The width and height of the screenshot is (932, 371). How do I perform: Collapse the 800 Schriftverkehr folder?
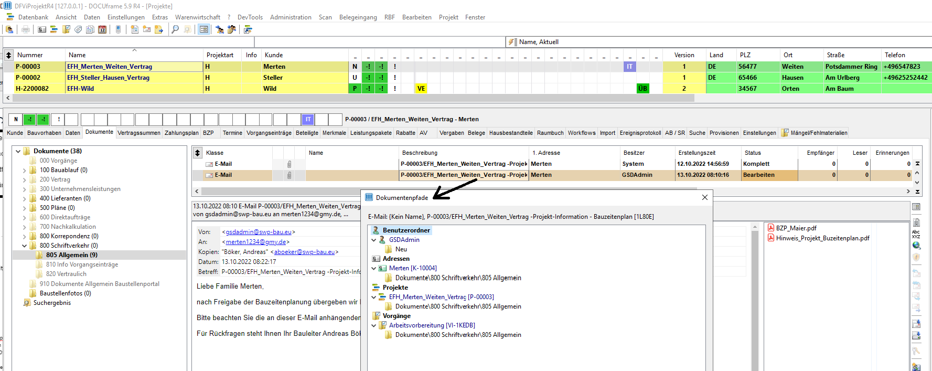coord(25,246)
